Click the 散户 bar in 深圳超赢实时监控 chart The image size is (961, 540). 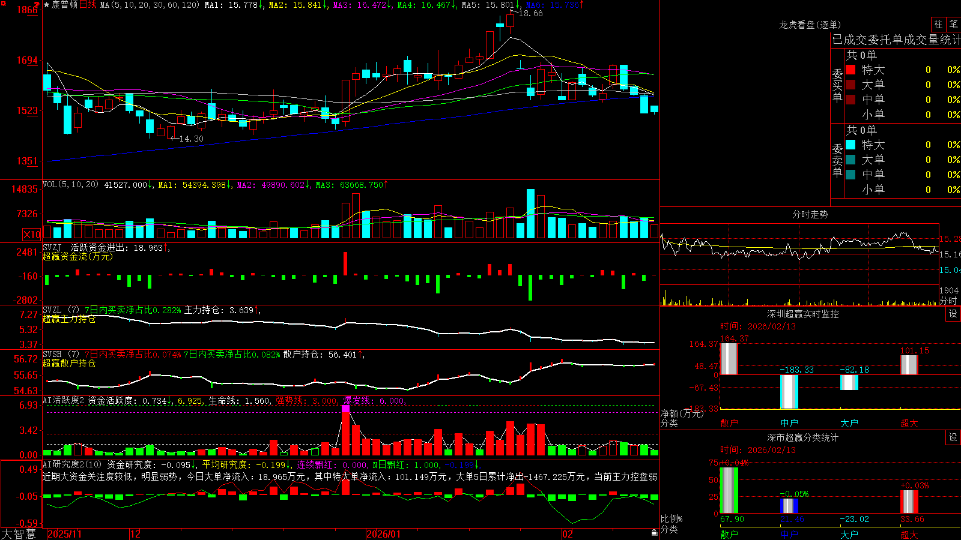[729, 359]
